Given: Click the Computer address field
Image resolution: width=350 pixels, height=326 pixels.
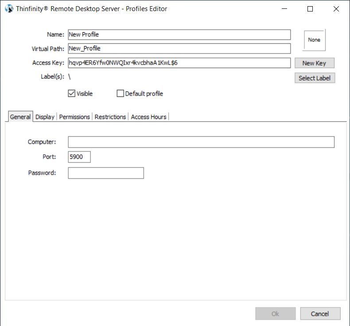Looking at the screenshot, I should pyautogui.click(x=201, y=142).
